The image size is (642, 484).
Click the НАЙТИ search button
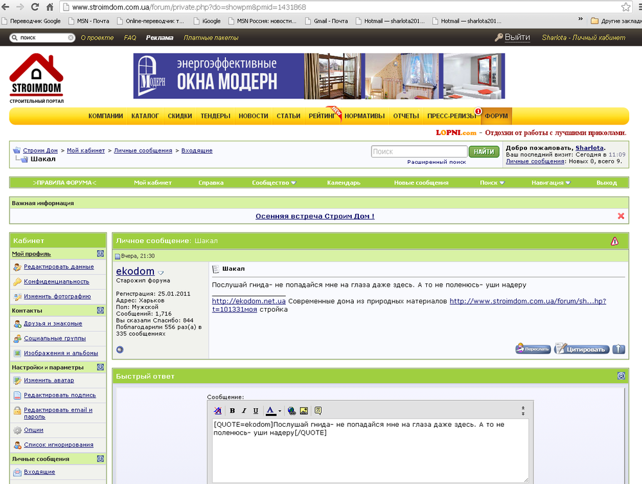(484, 152)
